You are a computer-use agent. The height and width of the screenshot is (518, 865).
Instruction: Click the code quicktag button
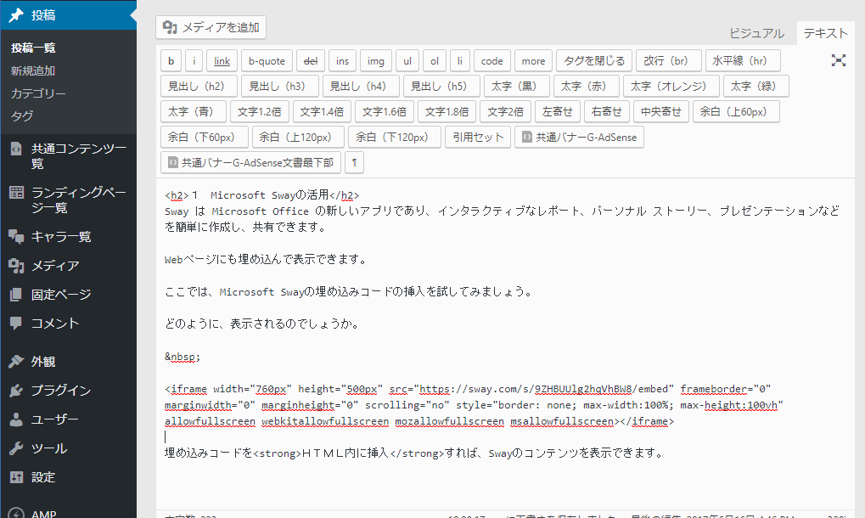click(491, 60)
